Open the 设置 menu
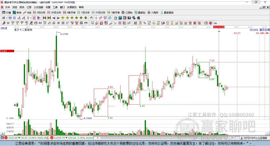 (48, 7)
